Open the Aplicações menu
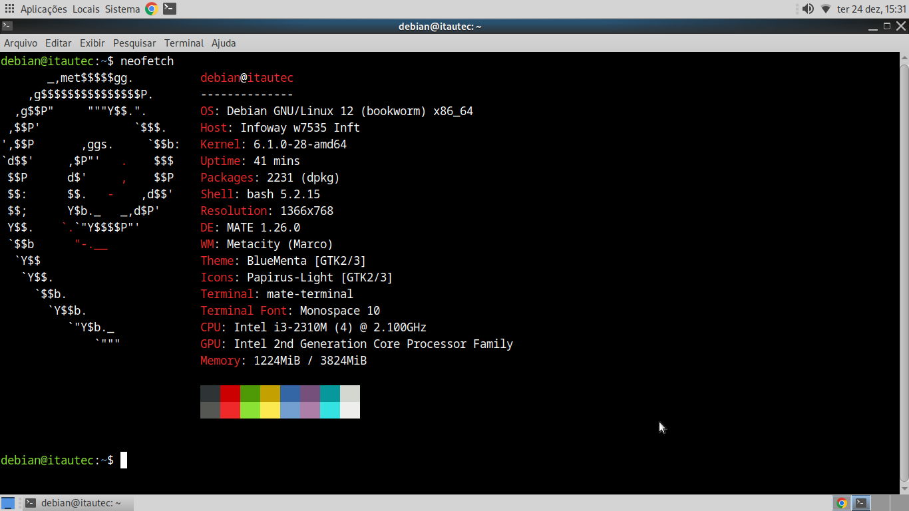This screenshot has height=511, width=909. coord(44,9)
